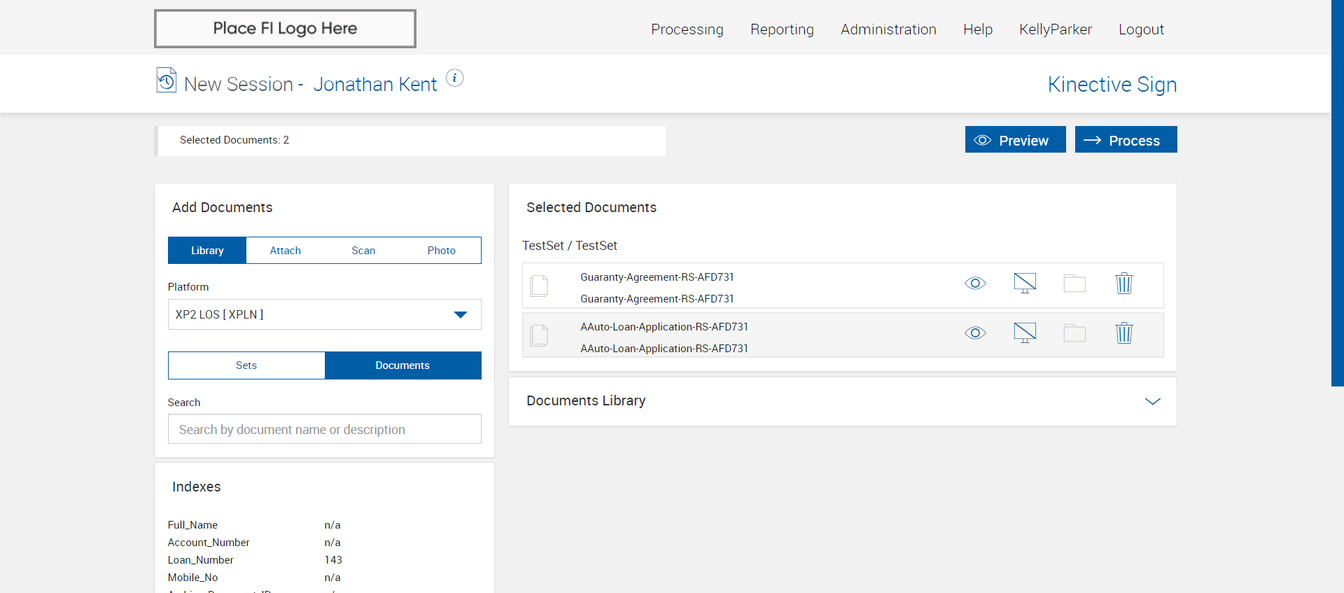View AAuto-Loan-Application using its eye icon

click(x=975, y=333)
